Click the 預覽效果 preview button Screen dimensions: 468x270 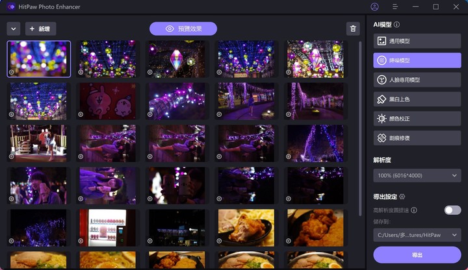point(183,29)
